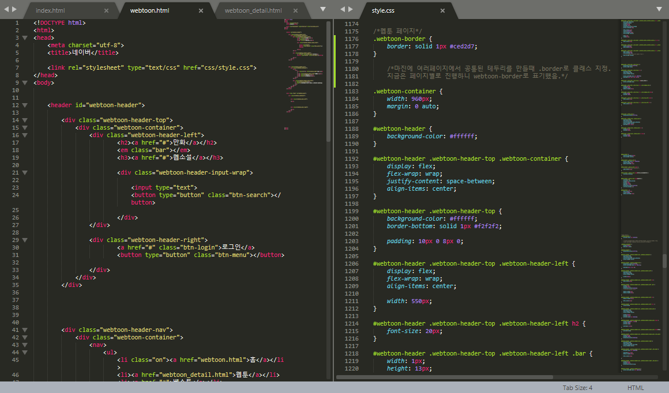This screenshot has width=669, height=393.
Task: Switch to the webtoon_detail.html tab
Action: (x=253, y=10)
